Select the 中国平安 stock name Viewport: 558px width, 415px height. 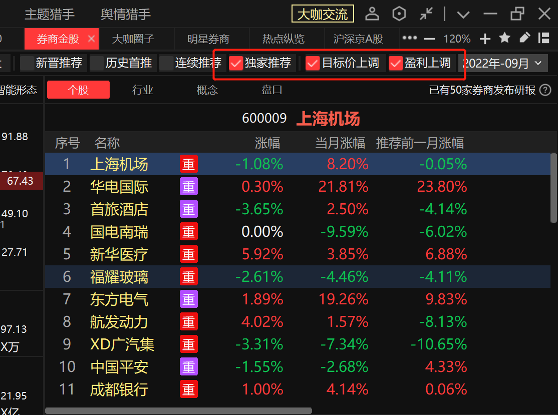(119, 367)
